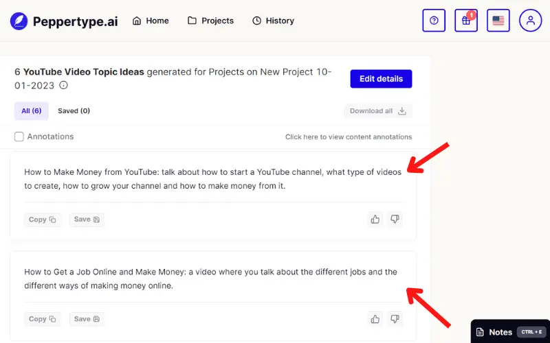The width and height of the screenshot is (550, 343).
Task: Click the Peppertype.ai feather logo
Action: (x=19, y=21)
